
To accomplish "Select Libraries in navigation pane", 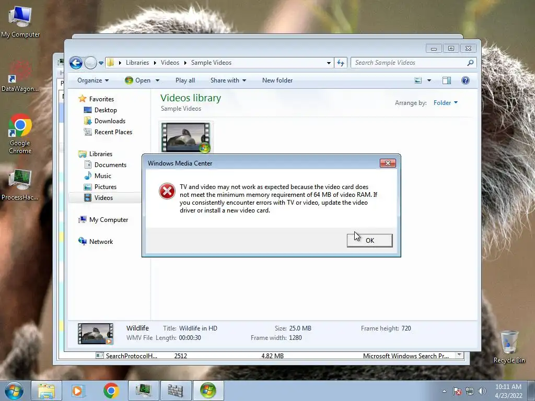I will 101,154.
